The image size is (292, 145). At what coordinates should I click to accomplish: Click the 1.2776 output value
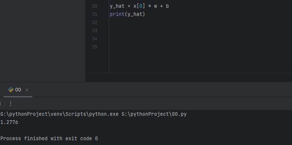(x=9, y=122)
